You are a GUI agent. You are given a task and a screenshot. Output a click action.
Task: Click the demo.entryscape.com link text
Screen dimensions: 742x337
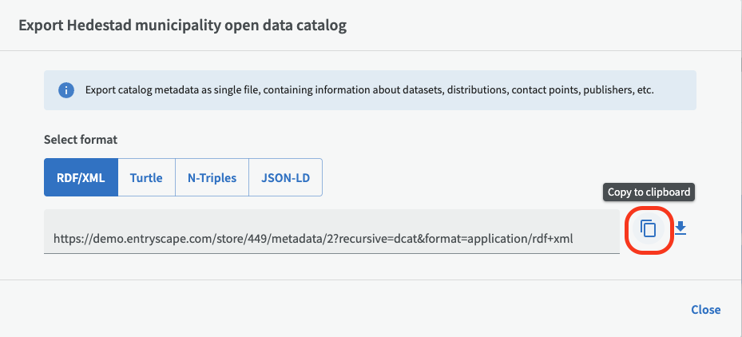[x=313, y=237]
